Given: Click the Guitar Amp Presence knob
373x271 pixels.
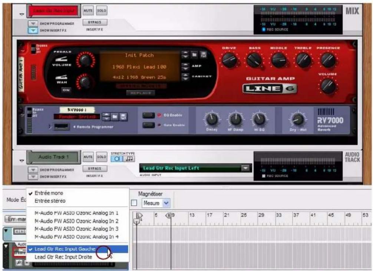Looking at the screenshot, I should tap(328, 60).
